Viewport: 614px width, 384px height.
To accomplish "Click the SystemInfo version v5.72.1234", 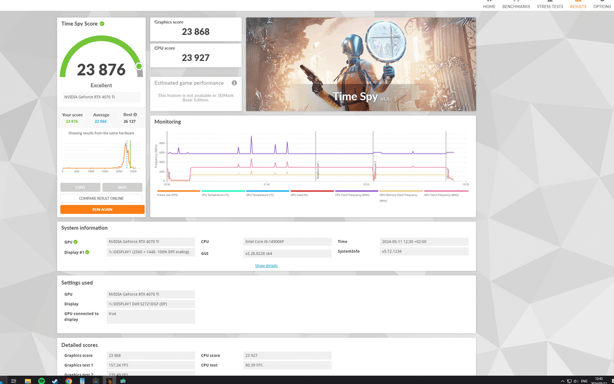I will click(424, 251).
